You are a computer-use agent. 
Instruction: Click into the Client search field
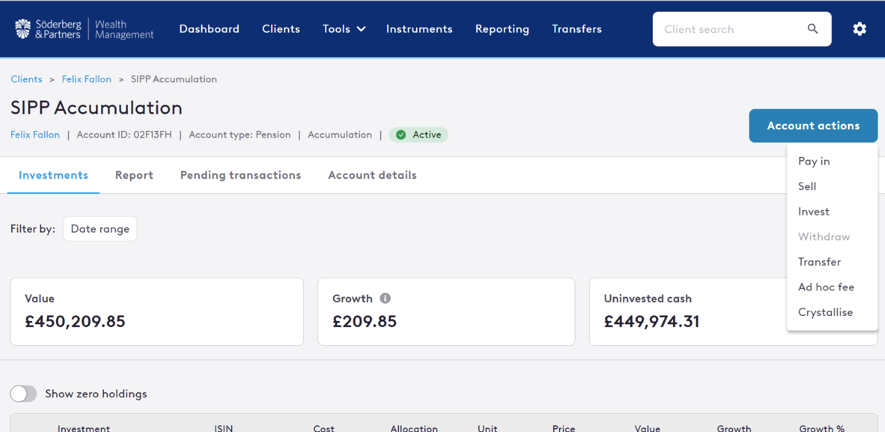point(730,29)
